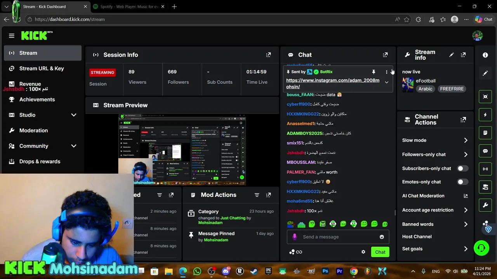Screen dimensions: 497x279
Task: Open Slow mode options
Action: (435, 140)
